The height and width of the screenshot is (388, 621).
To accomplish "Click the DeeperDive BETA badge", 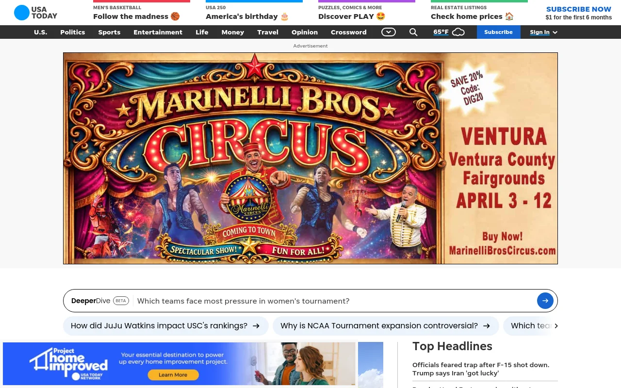I will click(x=121, y=301).
